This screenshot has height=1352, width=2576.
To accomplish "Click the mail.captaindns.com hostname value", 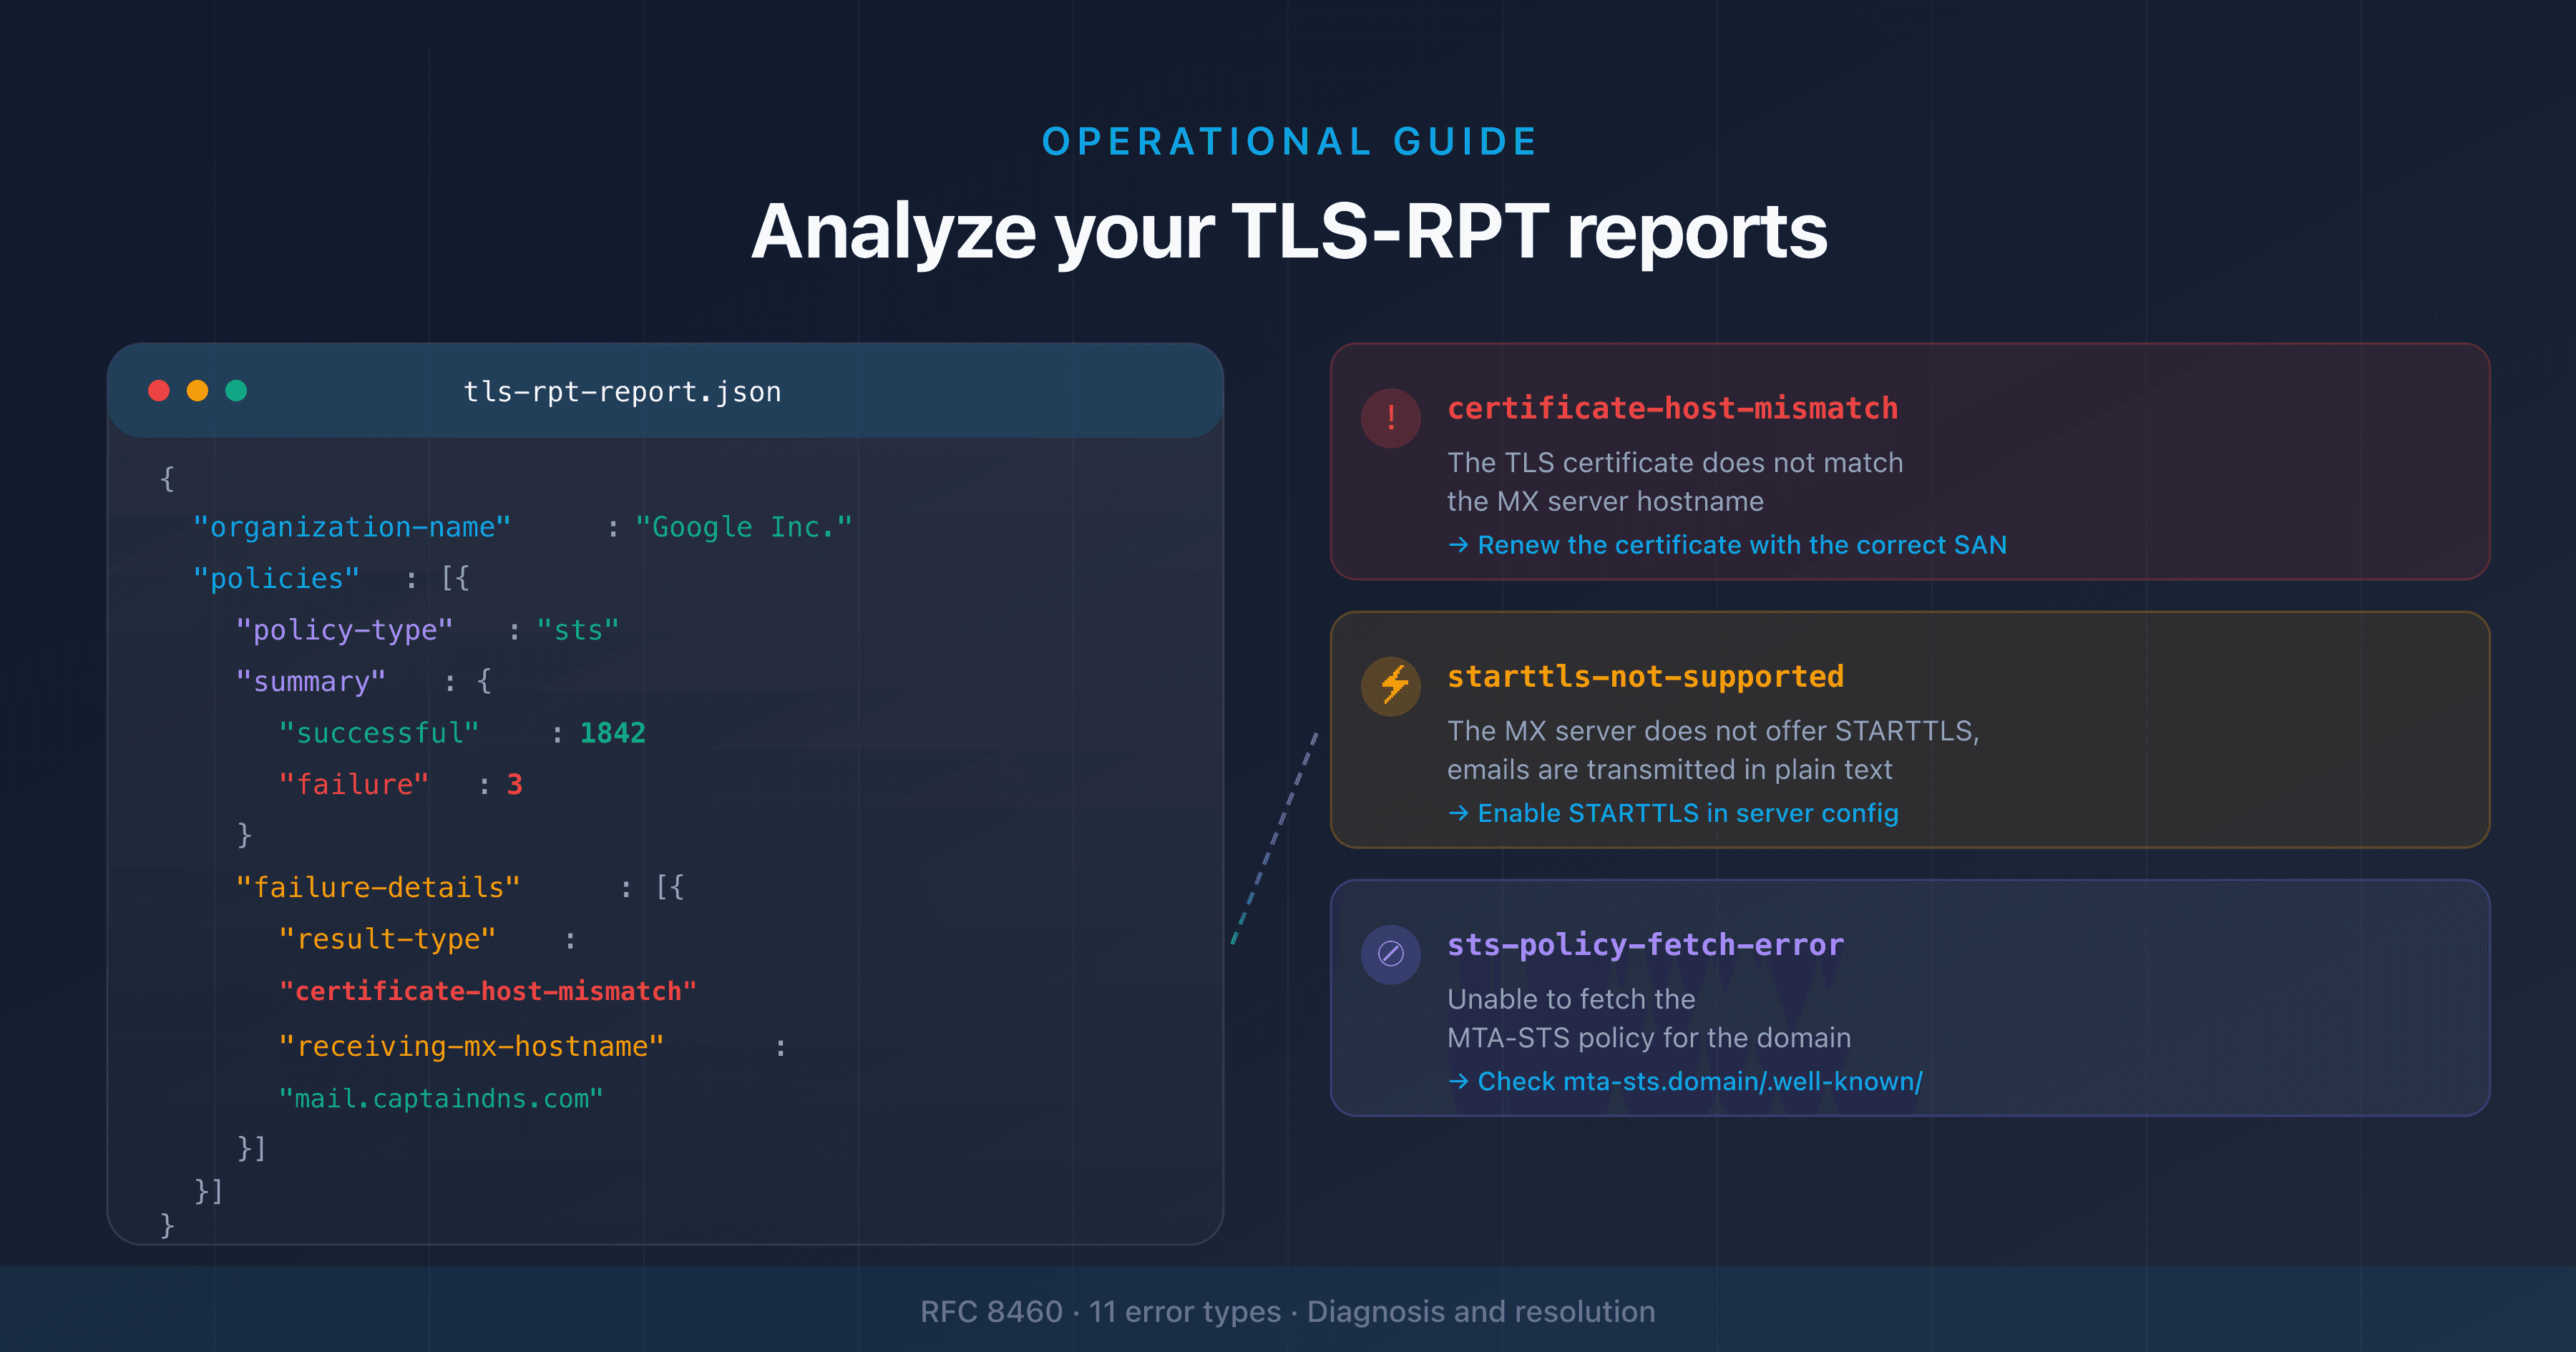I will (x=441, y=1098).
